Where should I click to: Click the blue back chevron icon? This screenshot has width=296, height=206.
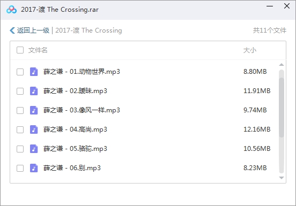click(12, 30)
